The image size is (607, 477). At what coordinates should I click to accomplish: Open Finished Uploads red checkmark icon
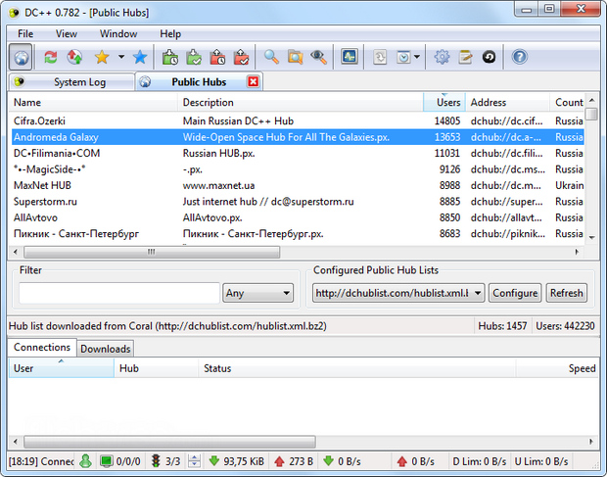242,58
